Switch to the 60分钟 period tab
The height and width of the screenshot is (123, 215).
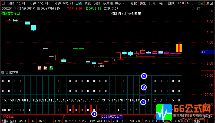point(68,3)
